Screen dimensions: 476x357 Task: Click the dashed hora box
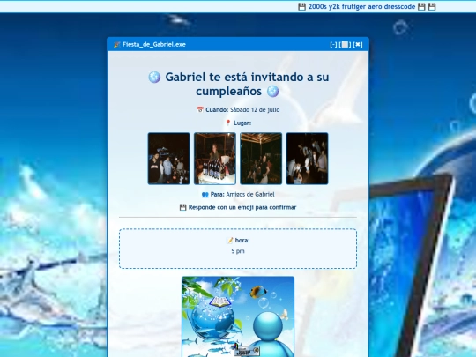click(238, 249)
